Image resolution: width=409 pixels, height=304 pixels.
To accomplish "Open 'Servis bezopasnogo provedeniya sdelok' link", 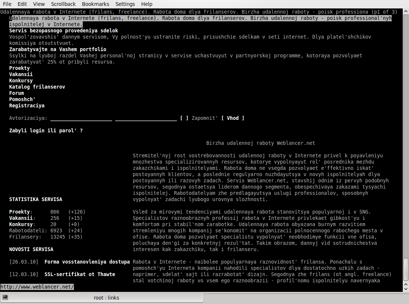I will [x=64, y=31].
